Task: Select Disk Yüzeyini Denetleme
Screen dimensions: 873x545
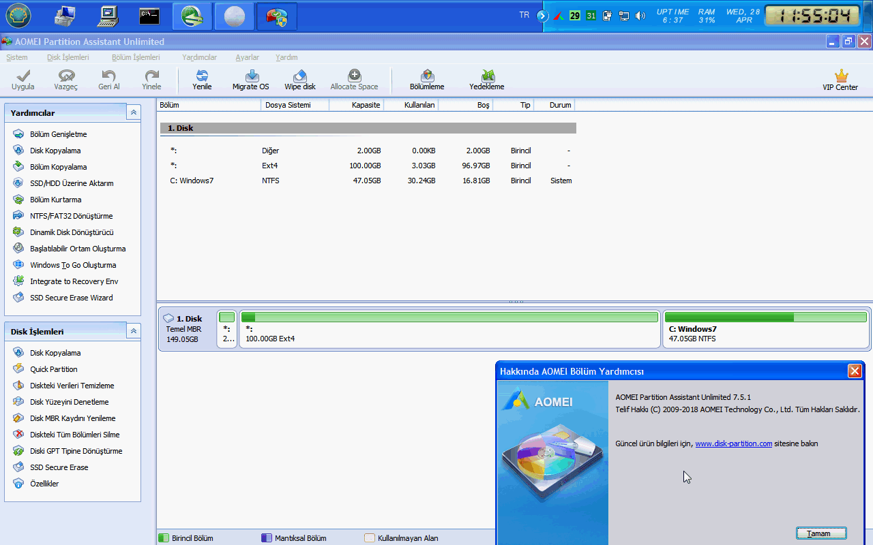Action: [x=61, y=402]
